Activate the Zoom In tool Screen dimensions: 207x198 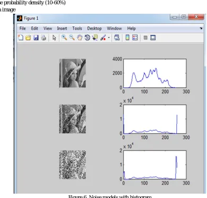point(64,38)
